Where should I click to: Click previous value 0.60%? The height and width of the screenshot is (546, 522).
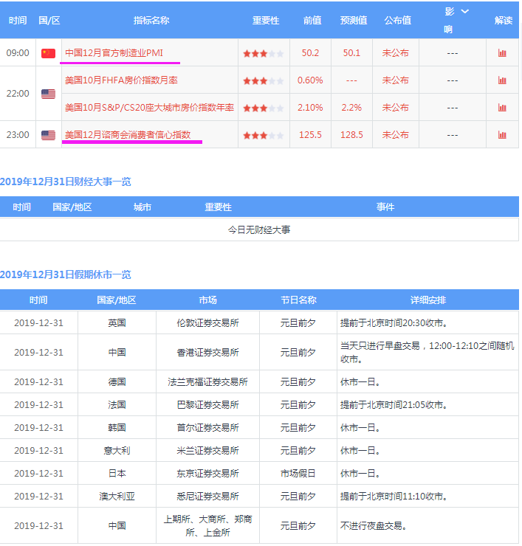click(x=310, y=80)
